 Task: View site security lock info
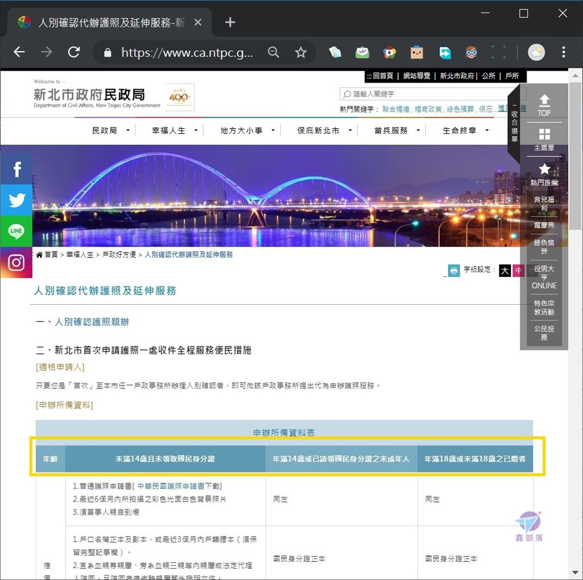108,52
